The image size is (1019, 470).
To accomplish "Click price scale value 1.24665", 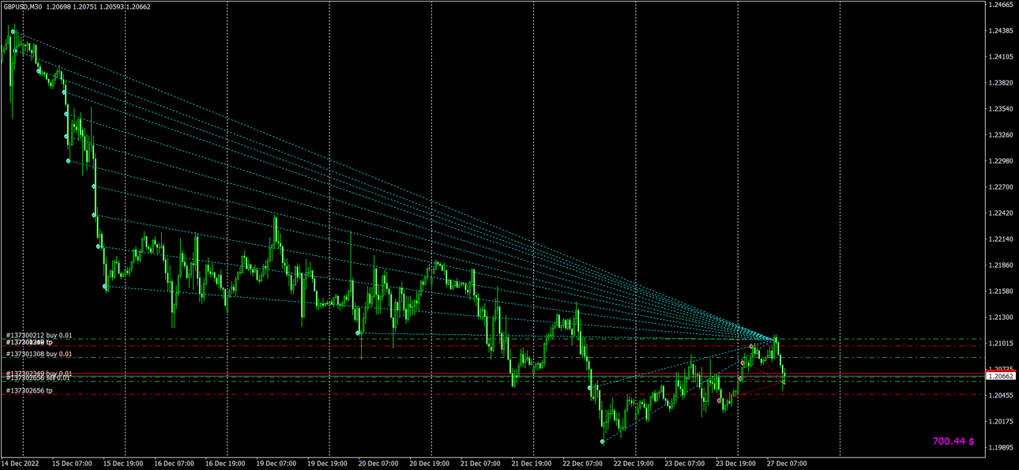I will [x=1001, y=5].
